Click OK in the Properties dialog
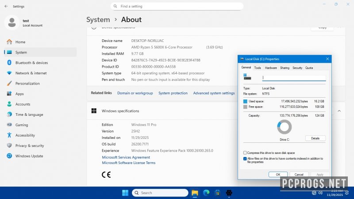354x199 pixels. (x=278, y=174)
